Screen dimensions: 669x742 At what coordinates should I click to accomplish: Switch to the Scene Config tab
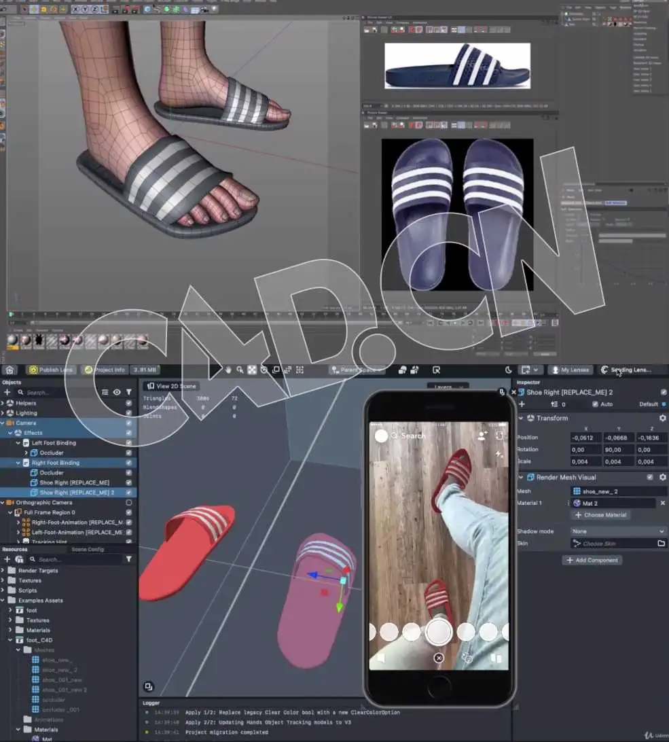pos(88,549)
